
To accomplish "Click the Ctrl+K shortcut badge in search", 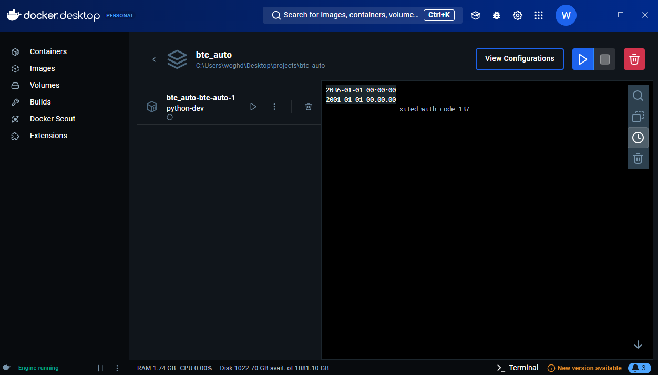I will pyautogui.click(x=439, y=15).
